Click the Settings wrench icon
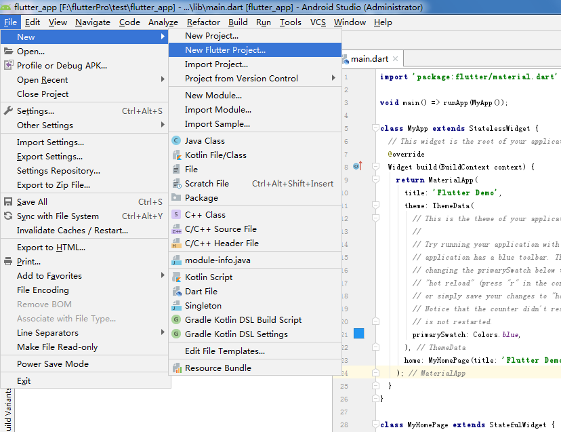This screenshot has height=432, width=561. pos(8,111)
